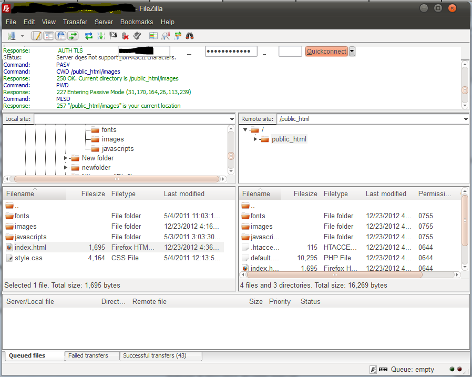Open the Local site path dropdown
472x377 pixels.
[x=232, y=119]
